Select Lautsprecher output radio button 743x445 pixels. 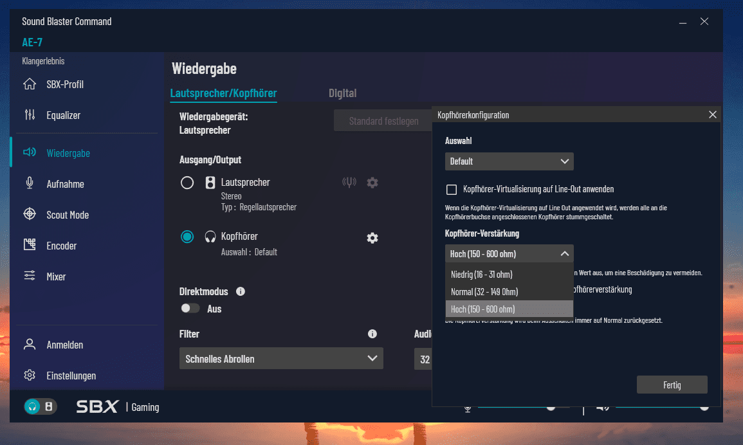[x=187, y=183]
